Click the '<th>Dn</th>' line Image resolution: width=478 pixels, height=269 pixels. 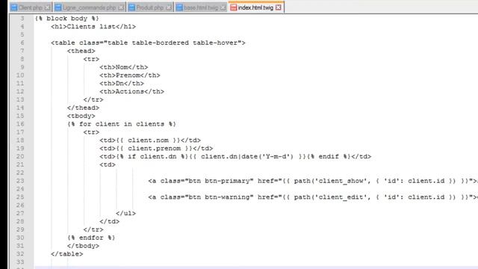click(121, 83)
